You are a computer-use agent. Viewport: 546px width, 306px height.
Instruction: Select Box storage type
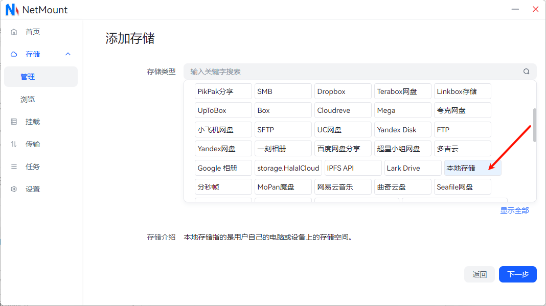[x=283, y=110]
